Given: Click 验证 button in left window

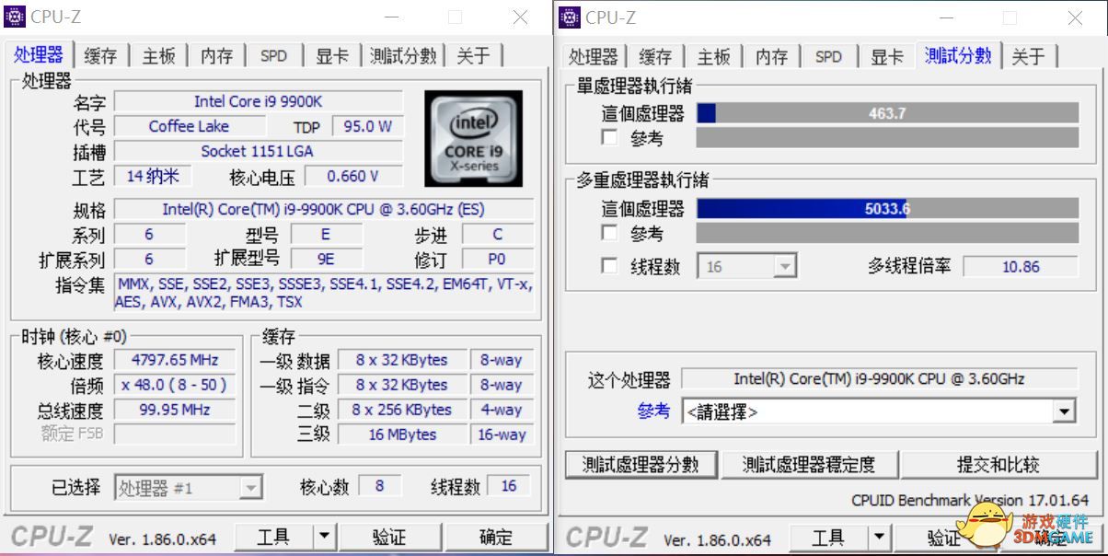Looking at the screenshot, I should (x=389, y=536).
